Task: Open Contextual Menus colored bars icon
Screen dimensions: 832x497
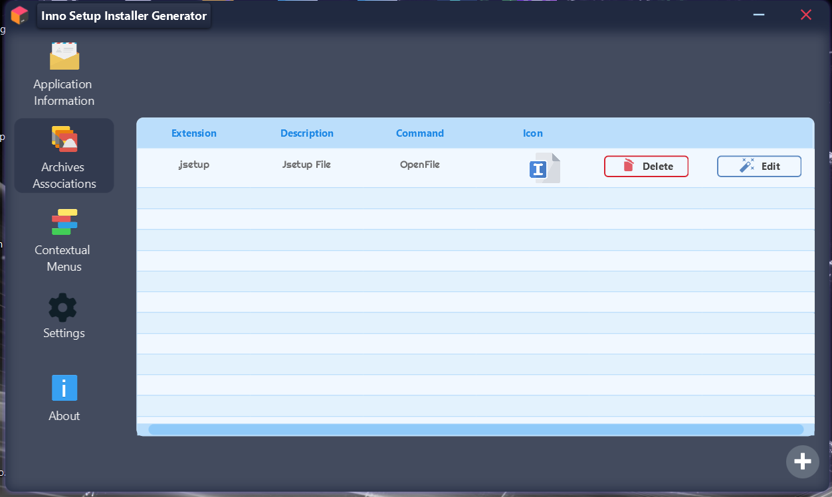Action: click(x=64, y=222)
